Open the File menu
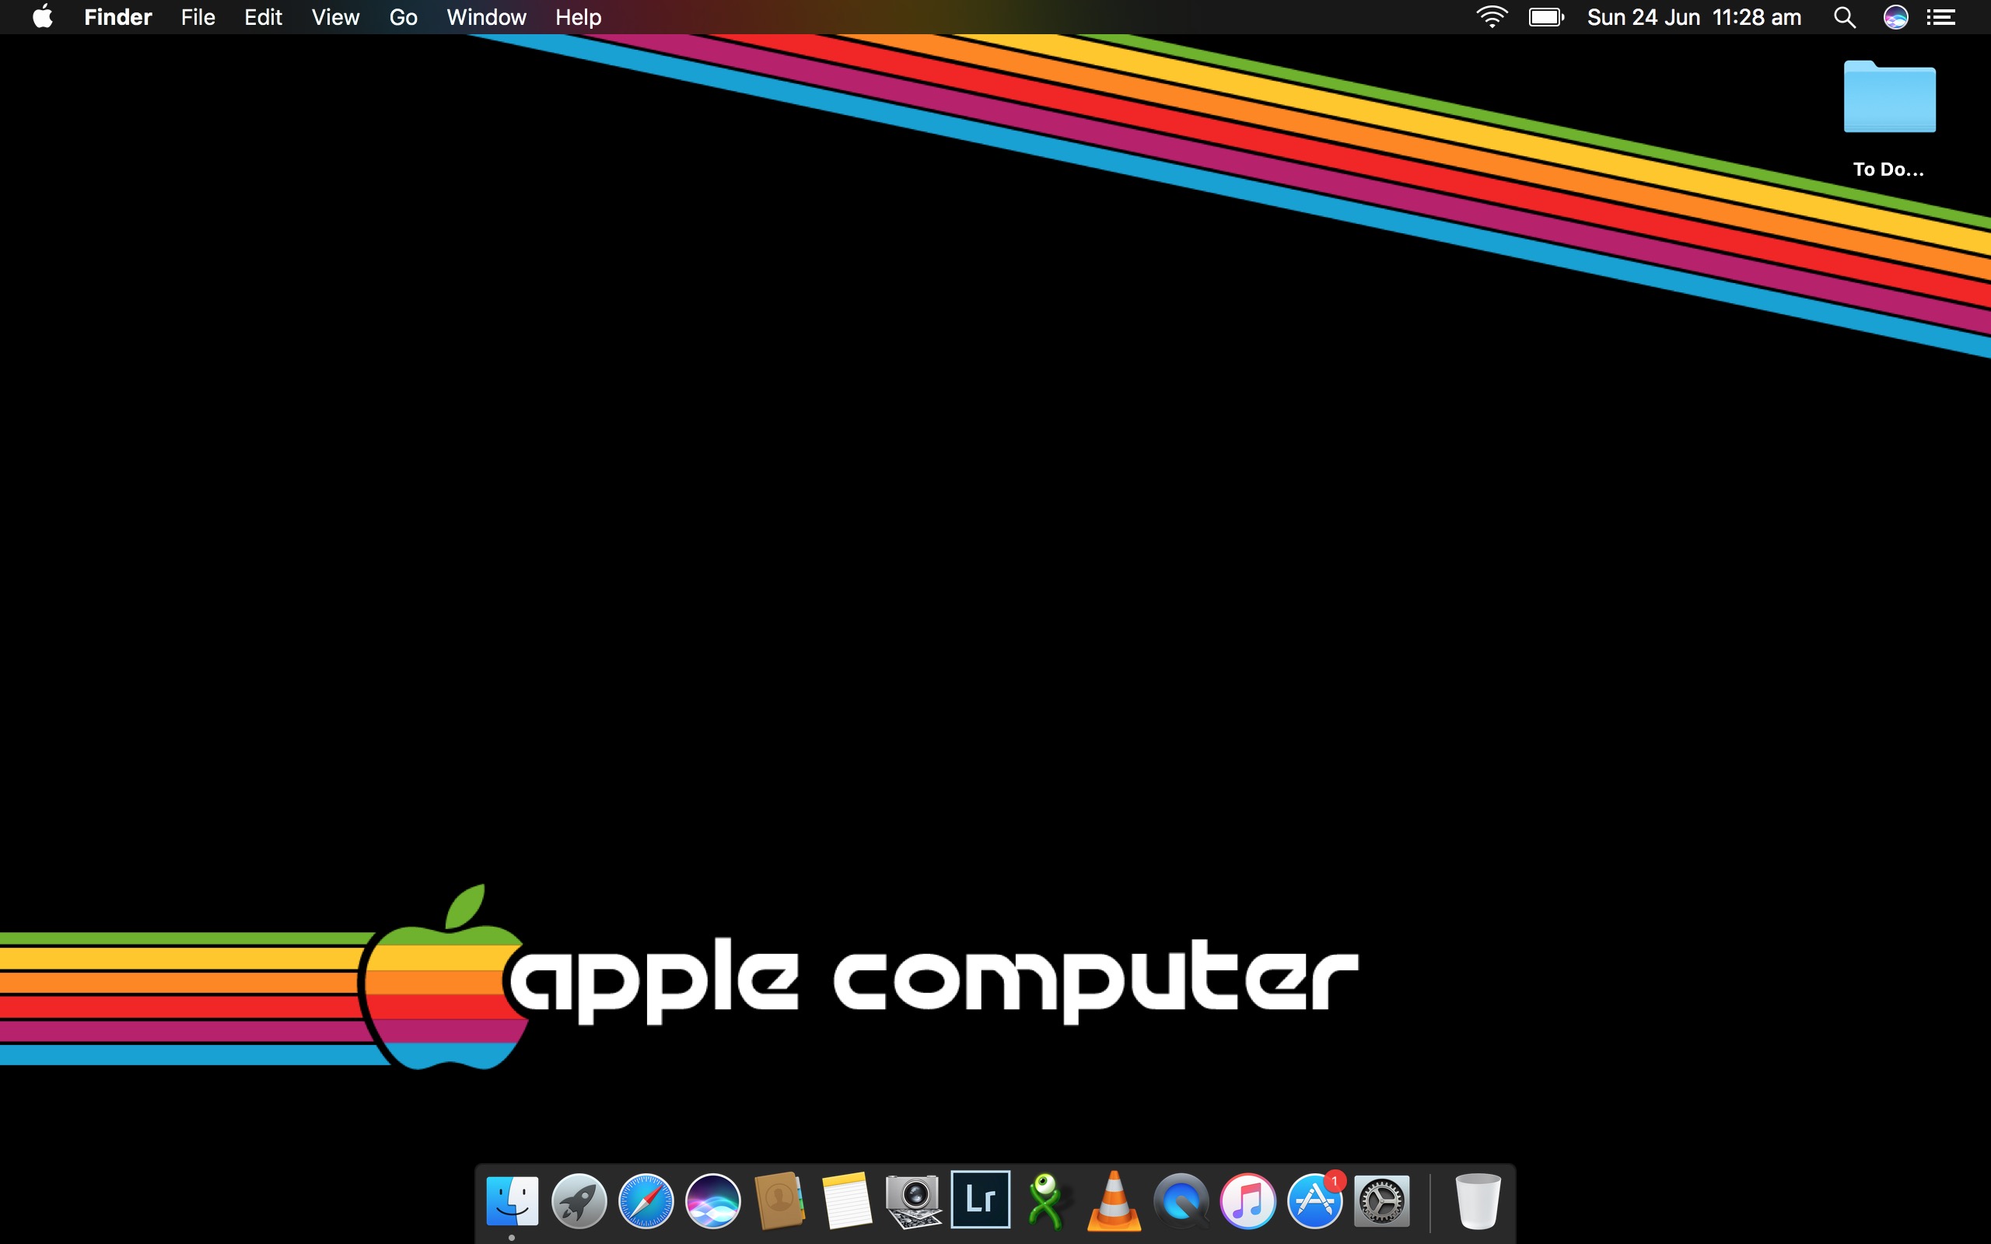The width and height of the screenshot is (1991, 1244). tap(198, 16)
